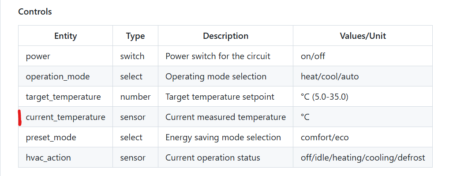Screen dimensions: 453x176
Task: Click the off/idle/heating/cooling/defrost cell
Action: coord(363,157)
